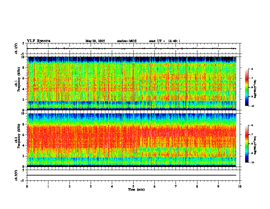The width and height of the screenshot is (270, 209).
Task: Click the ch.1 waveform trace panel
Action: pos(133,48)
